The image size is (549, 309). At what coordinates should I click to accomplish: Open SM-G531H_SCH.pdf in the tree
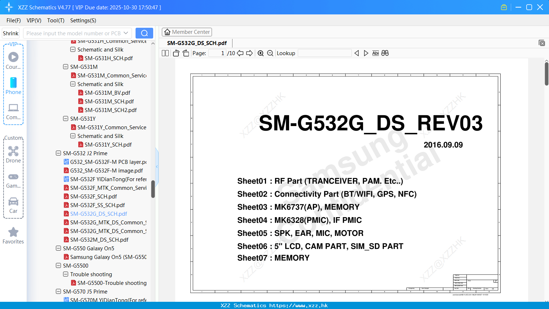109,58
